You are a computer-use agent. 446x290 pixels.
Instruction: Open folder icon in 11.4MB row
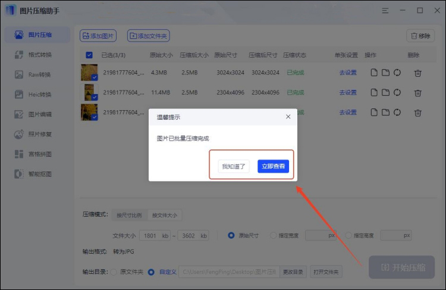[x=385, y=92]
